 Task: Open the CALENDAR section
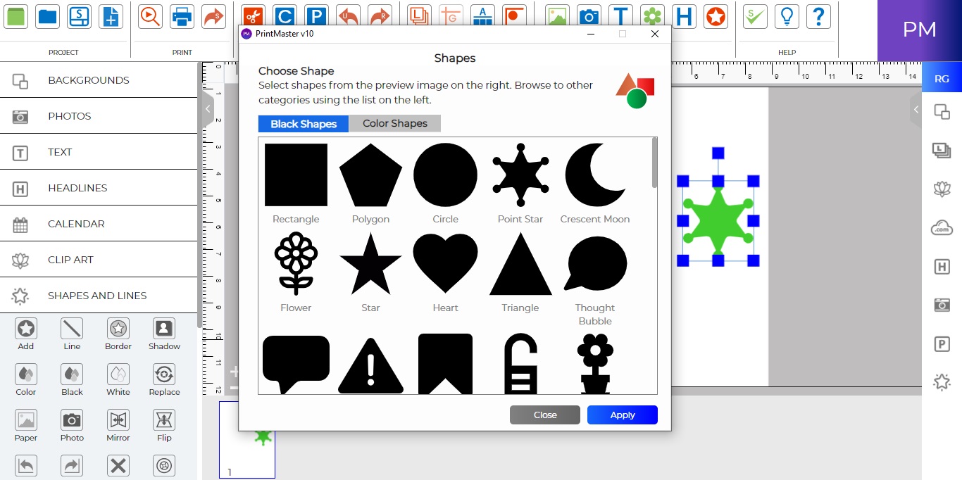point(99,224)
